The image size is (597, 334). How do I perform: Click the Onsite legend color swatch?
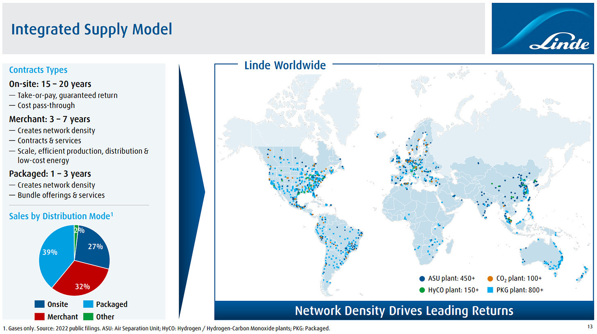40,304
